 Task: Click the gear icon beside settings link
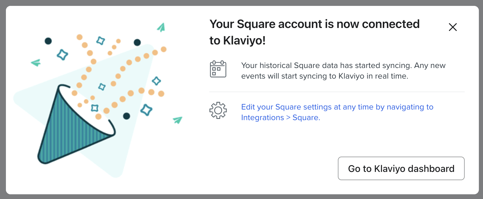(218, 110)
